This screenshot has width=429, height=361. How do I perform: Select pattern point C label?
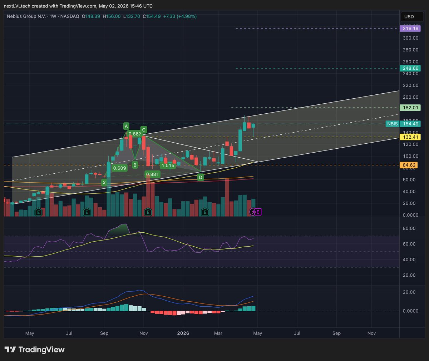(x=143, y=130)
